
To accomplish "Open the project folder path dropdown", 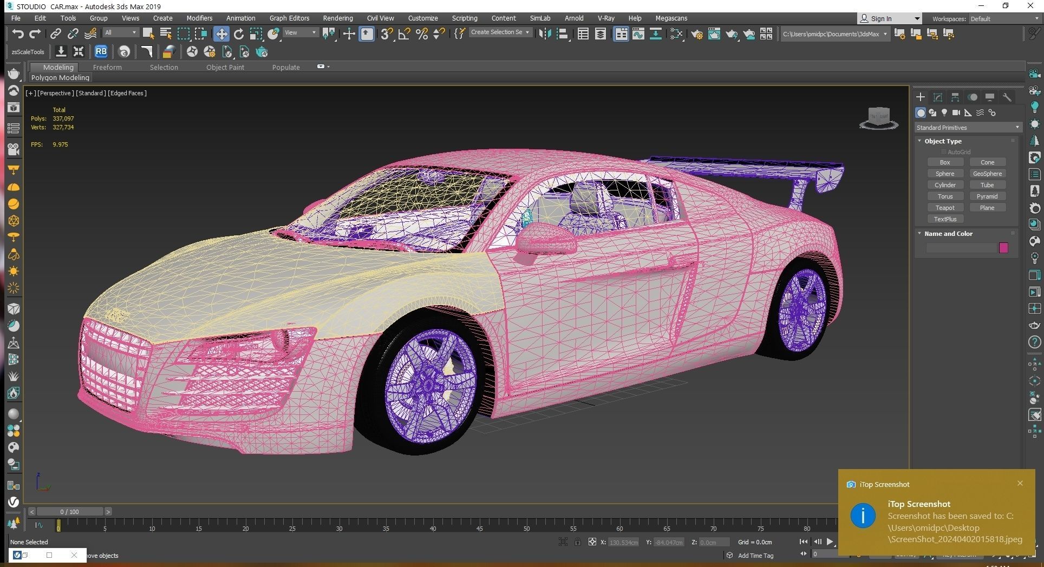I will [835, 34].
